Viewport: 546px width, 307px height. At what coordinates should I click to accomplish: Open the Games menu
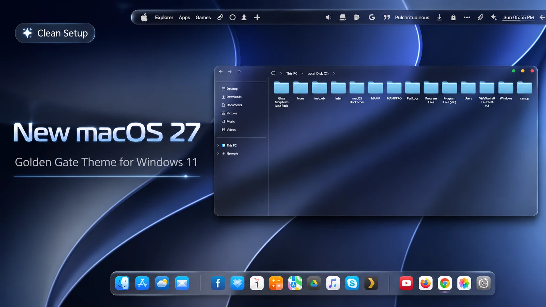203,18
